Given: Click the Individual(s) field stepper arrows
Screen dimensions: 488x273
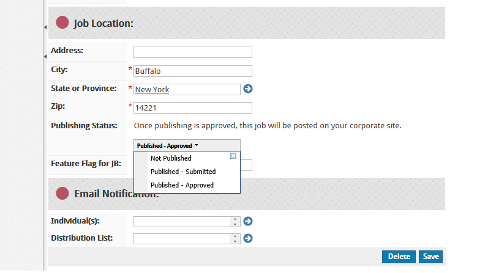Looking at the screenshot, I should [x=235, y=222].
